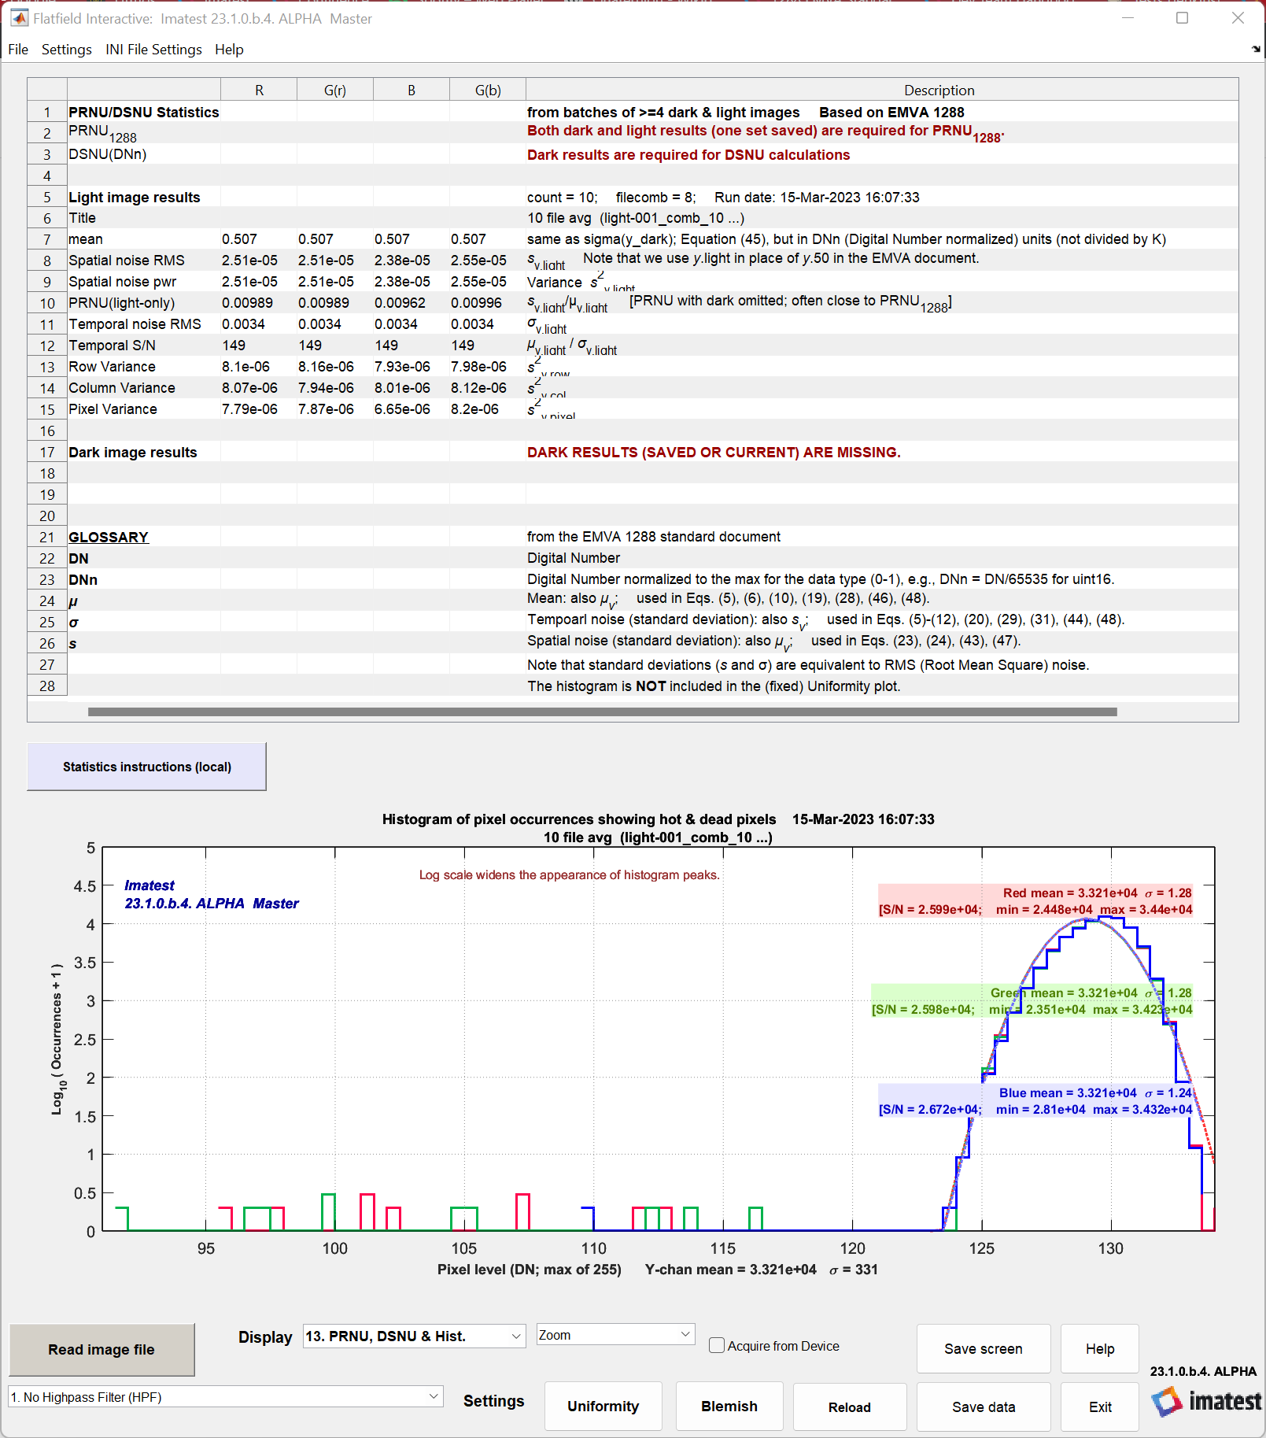Click the Imatest logo in the bottom corner
The height and width of the screenshot is (1438, 1266).
[x=1205, y=1402]
